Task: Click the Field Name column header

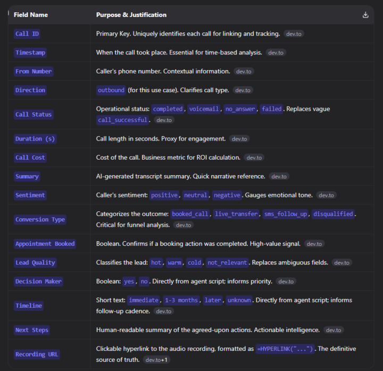Action: 31,15
